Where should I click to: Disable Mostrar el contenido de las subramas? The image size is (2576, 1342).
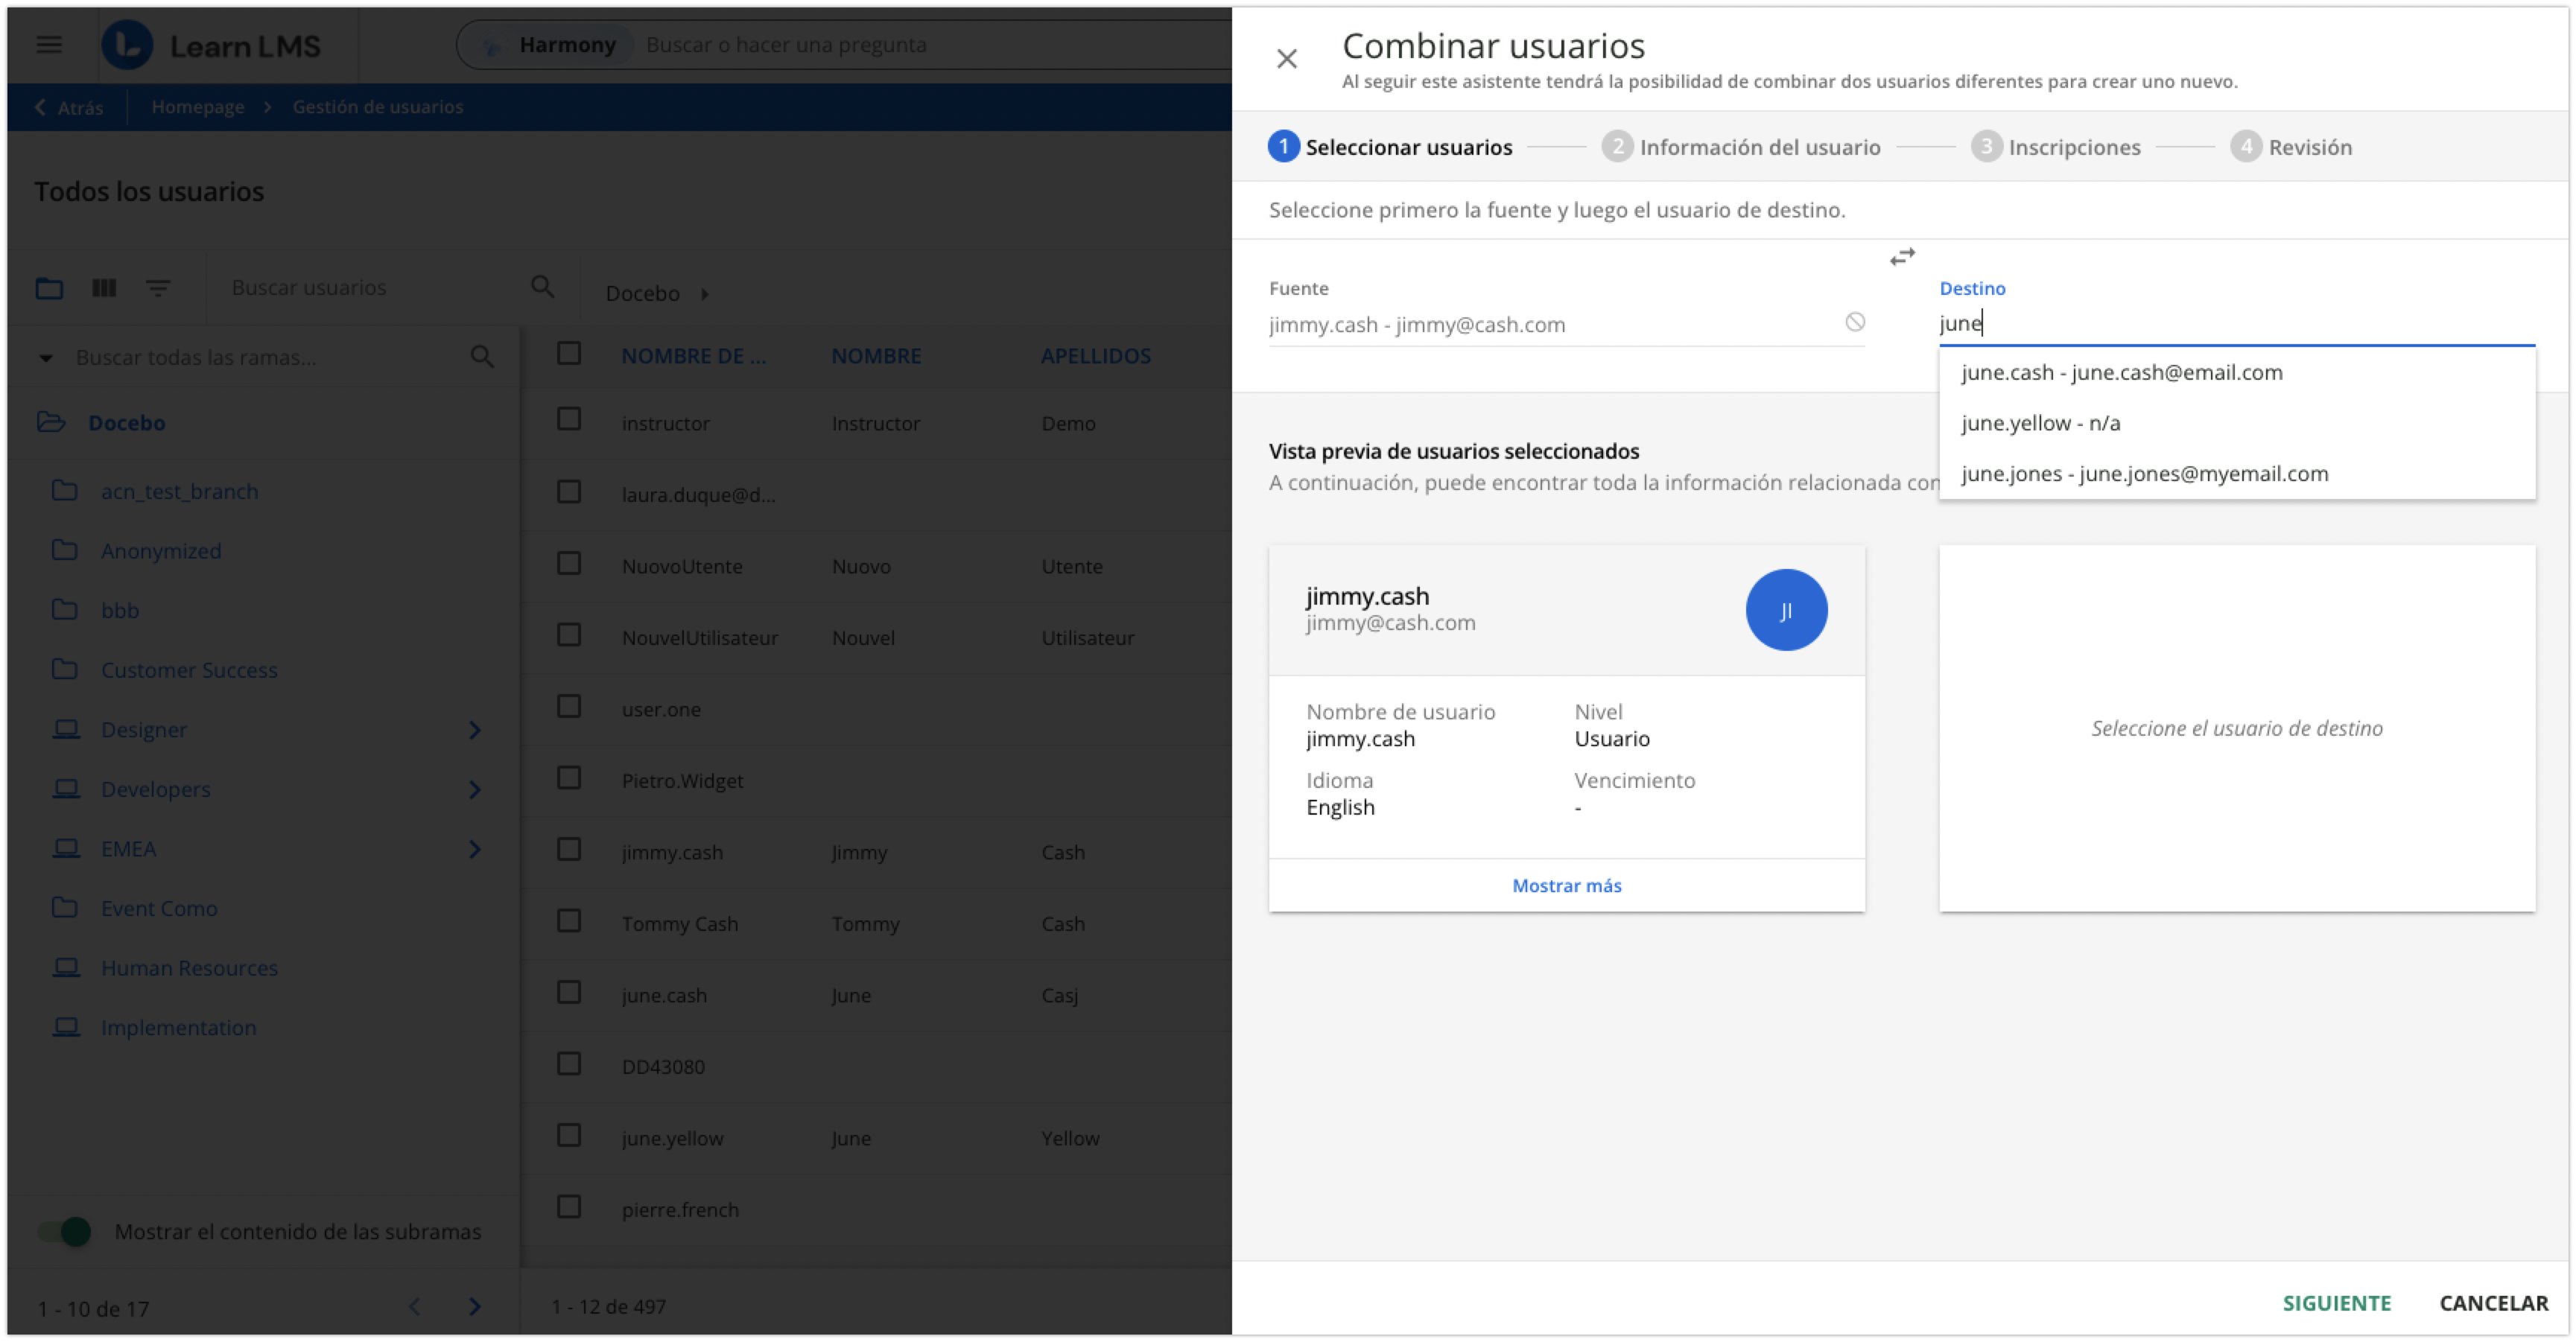tap(63, 1232)
